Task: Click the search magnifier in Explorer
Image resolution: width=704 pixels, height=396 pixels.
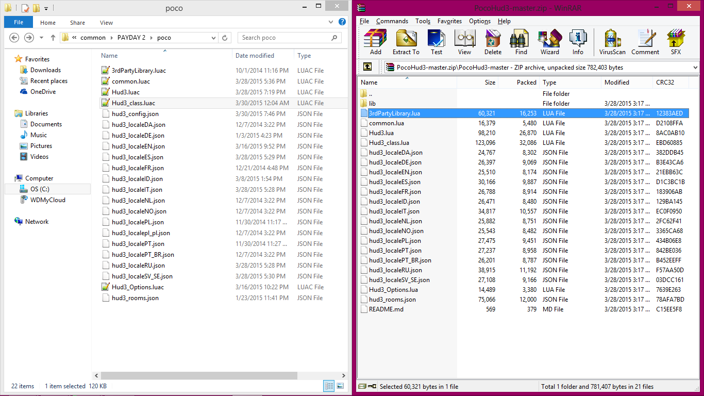Action: pos(334,38)
